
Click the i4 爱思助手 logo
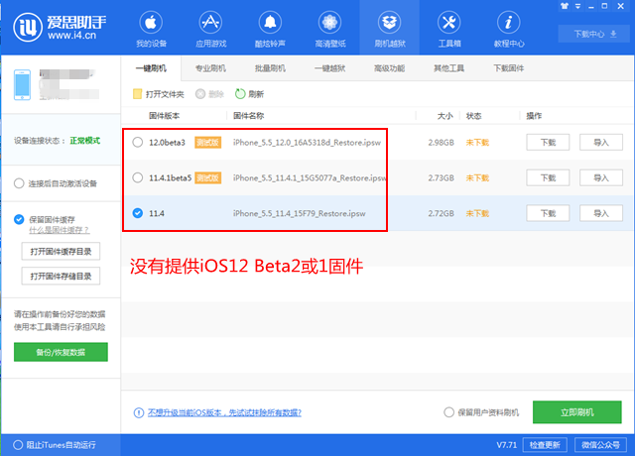tap(60, 27)
